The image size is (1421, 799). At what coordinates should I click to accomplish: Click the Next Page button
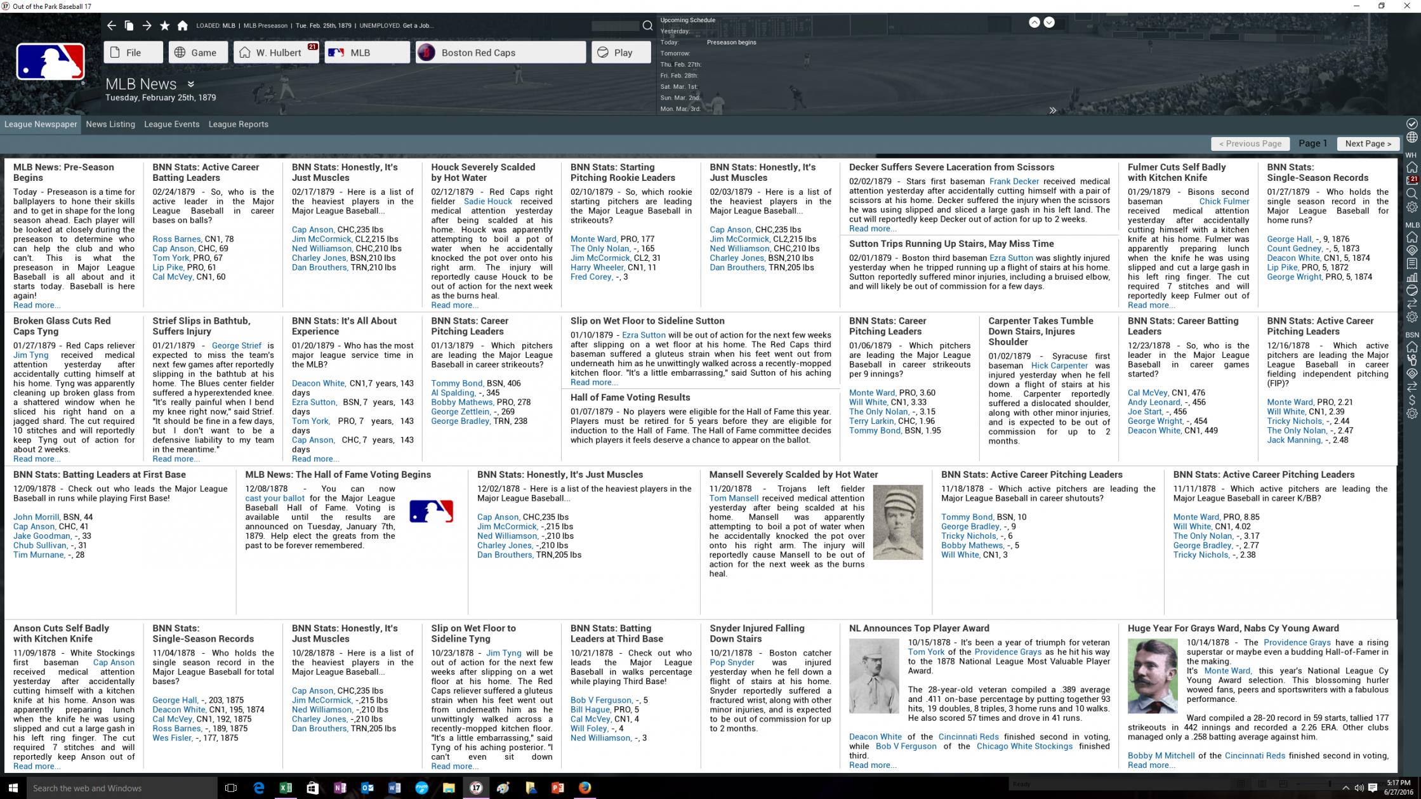1368,143
